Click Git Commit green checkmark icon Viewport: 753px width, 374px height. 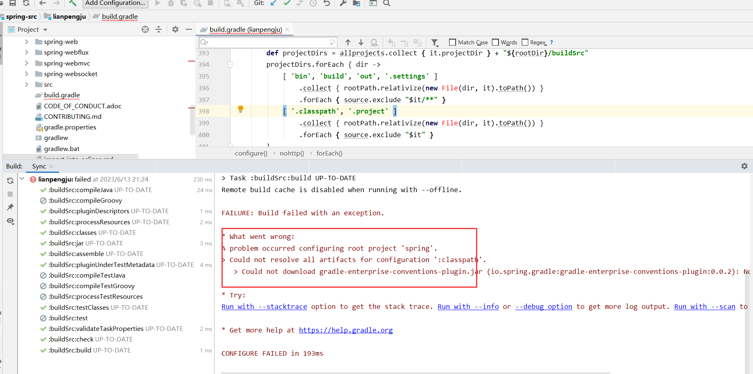pyautogui.click(x=287, y=3)
